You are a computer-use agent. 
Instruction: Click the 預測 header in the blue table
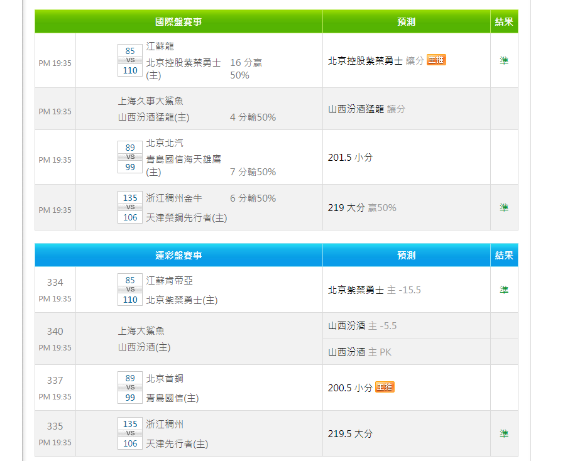click(x=407, y=255)
